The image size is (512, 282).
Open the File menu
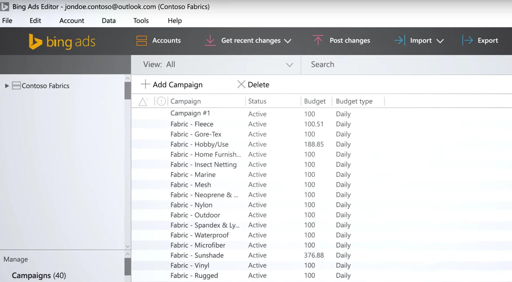pos(7,21)
